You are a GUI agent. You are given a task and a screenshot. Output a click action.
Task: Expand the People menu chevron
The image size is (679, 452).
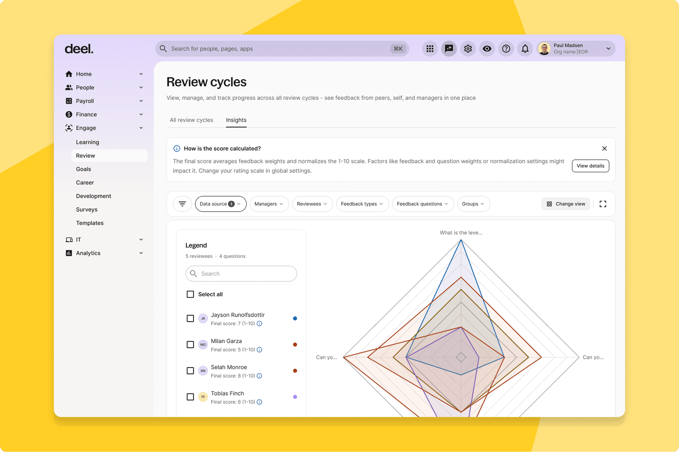coord(141,88)
